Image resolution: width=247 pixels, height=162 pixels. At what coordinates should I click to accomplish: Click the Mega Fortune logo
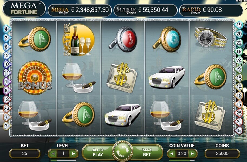point(24,8)
